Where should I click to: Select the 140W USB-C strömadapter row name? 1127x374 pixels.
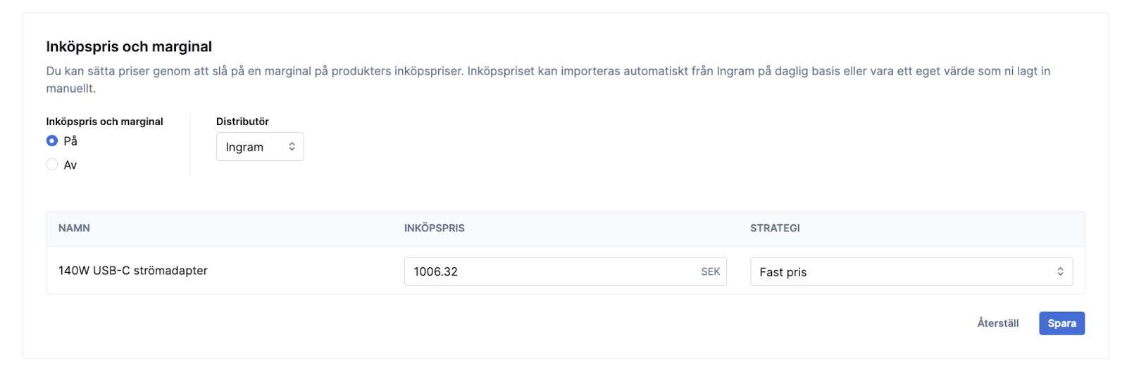click(133, 271)
